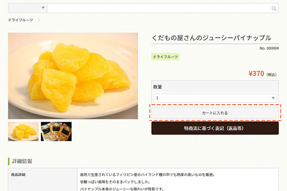Click the 数量 label

pyautogui.click(x=157, y=87)
